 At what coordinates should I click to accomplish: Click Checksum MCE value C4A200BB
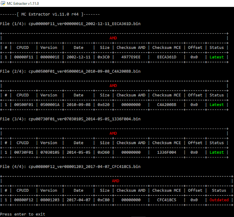pyautogui.click(x=167, y=105)
